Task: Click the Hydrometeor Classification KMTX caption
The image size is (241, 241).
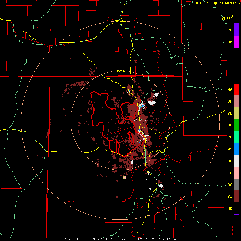Action: 120,239
